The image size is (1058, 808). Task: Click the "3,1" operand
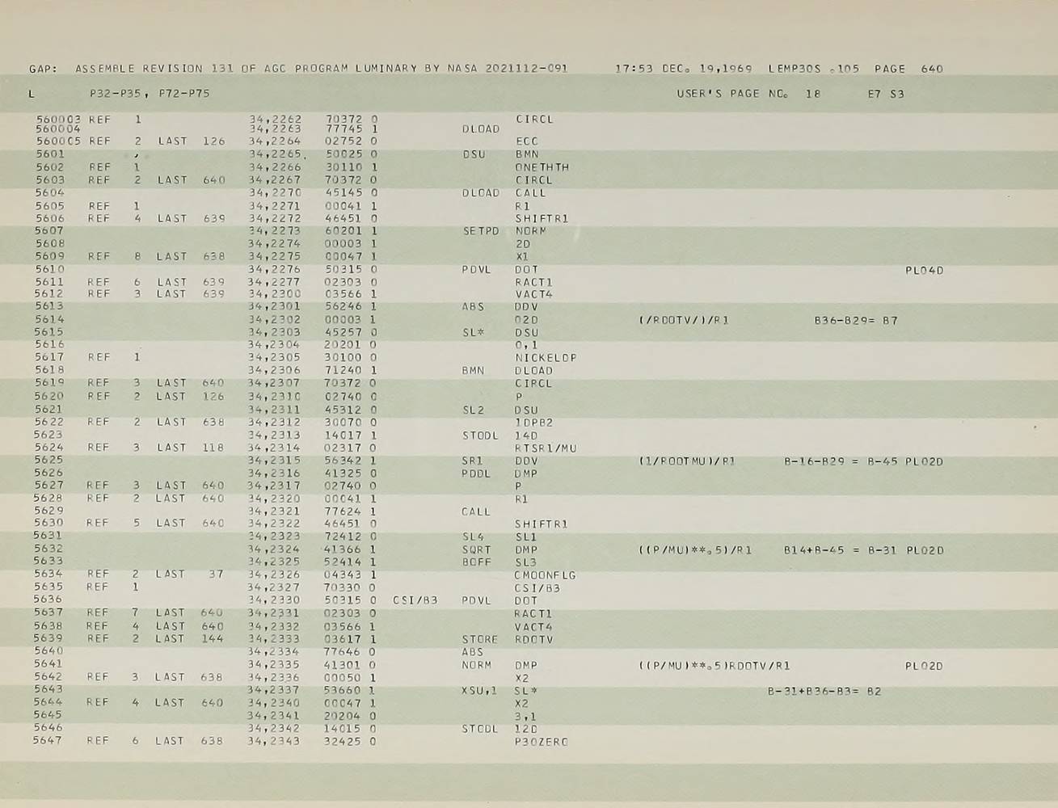(525, 717)
